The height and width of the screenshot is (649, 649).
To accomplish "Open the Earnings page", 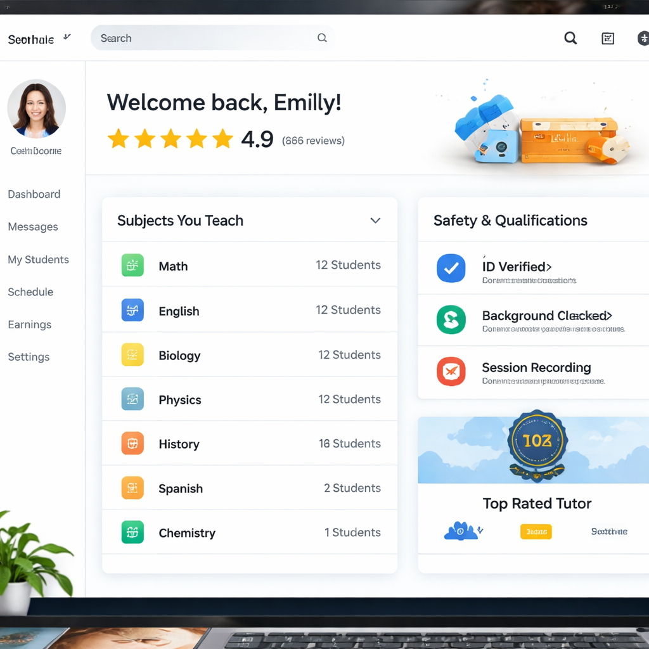I will pos(29,324).
